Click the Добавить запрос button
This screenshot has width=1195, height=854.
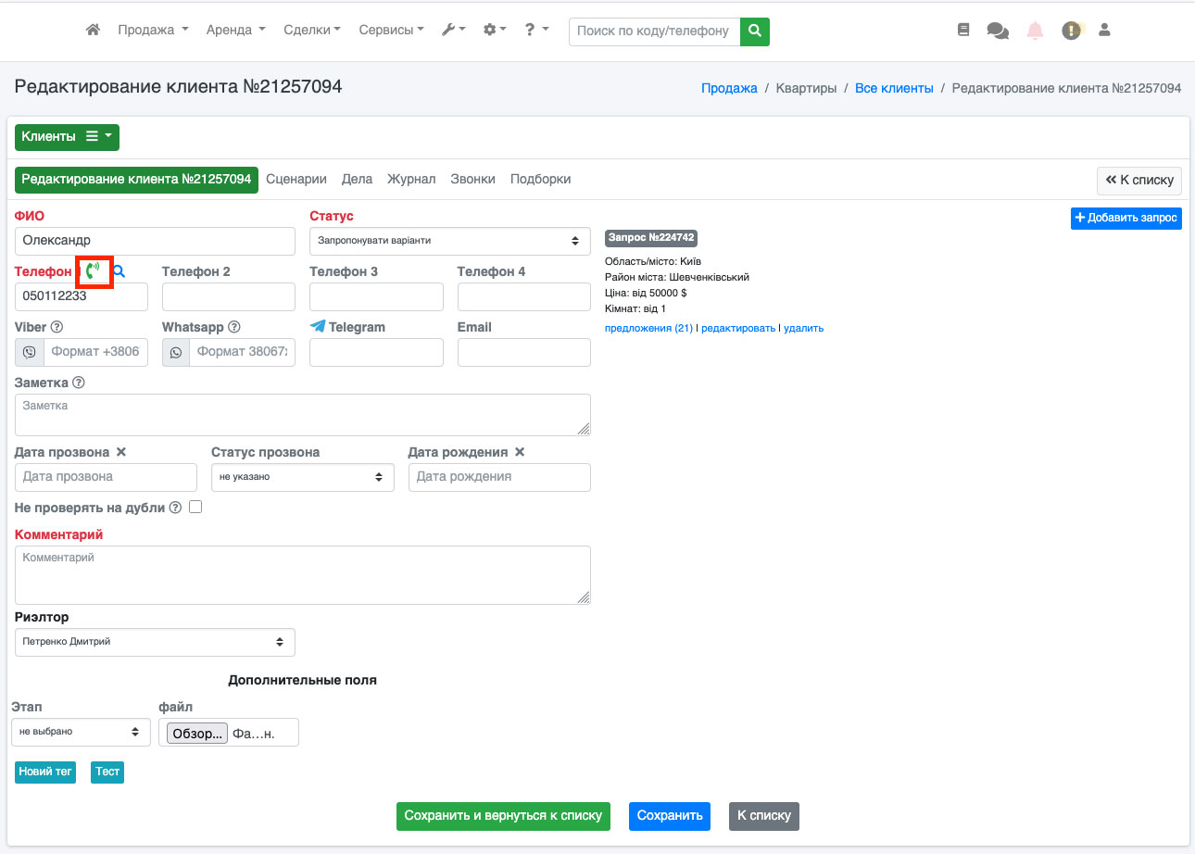(1126, 218)
